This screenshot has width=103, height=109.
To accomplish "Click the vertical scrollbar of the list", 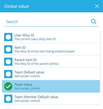I will [100, 68].
